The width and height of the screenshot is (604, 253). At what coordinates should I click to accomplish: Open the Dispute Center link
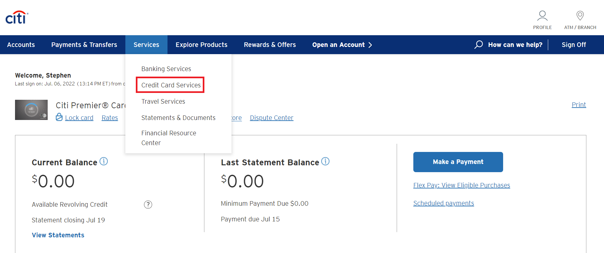point(272,118)
